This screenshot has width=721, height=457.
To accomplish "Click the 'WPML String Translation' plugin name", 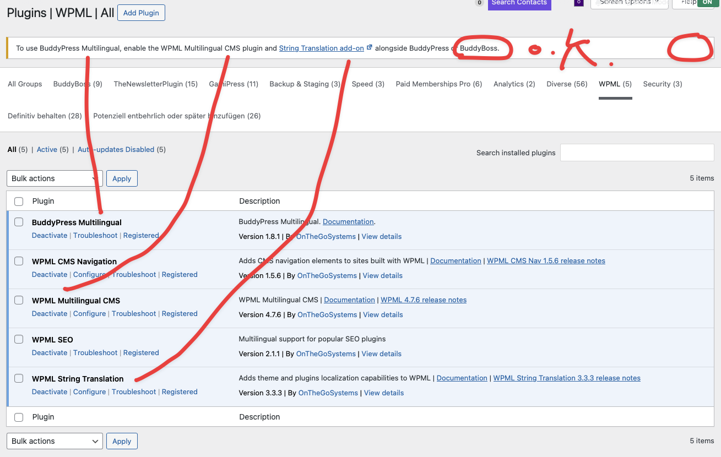I will coord(78,379).
